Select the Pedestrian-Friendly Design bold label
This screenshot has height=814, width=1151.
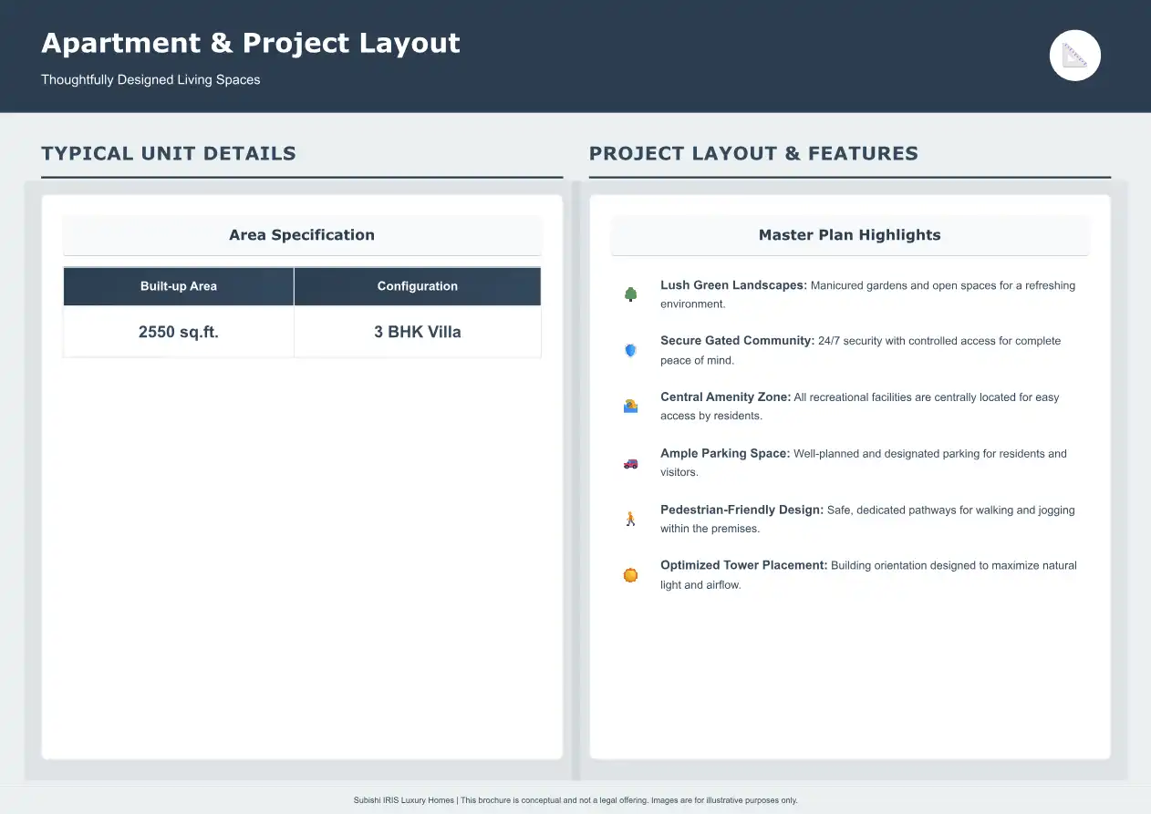point(741,510)
